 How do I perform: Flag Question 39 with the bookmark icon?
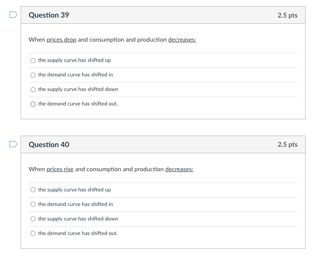(x=13, y=15)
